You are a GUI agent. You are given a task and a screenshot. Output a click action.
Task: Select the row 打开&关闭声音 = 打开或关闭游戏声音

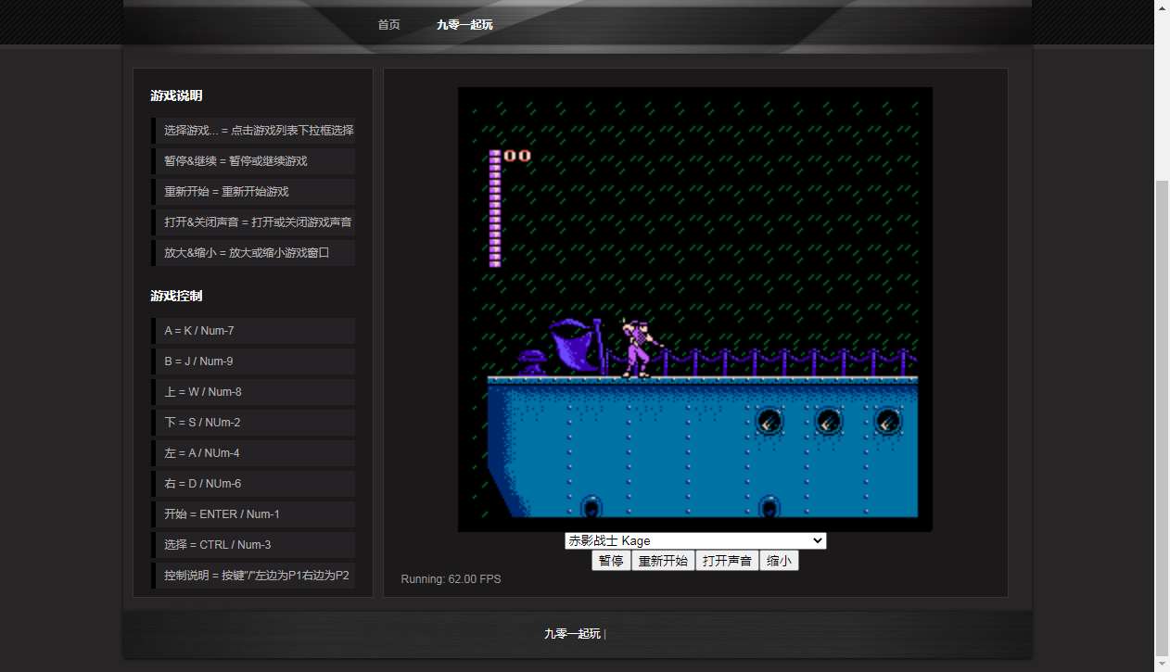[x=253, y=222]
